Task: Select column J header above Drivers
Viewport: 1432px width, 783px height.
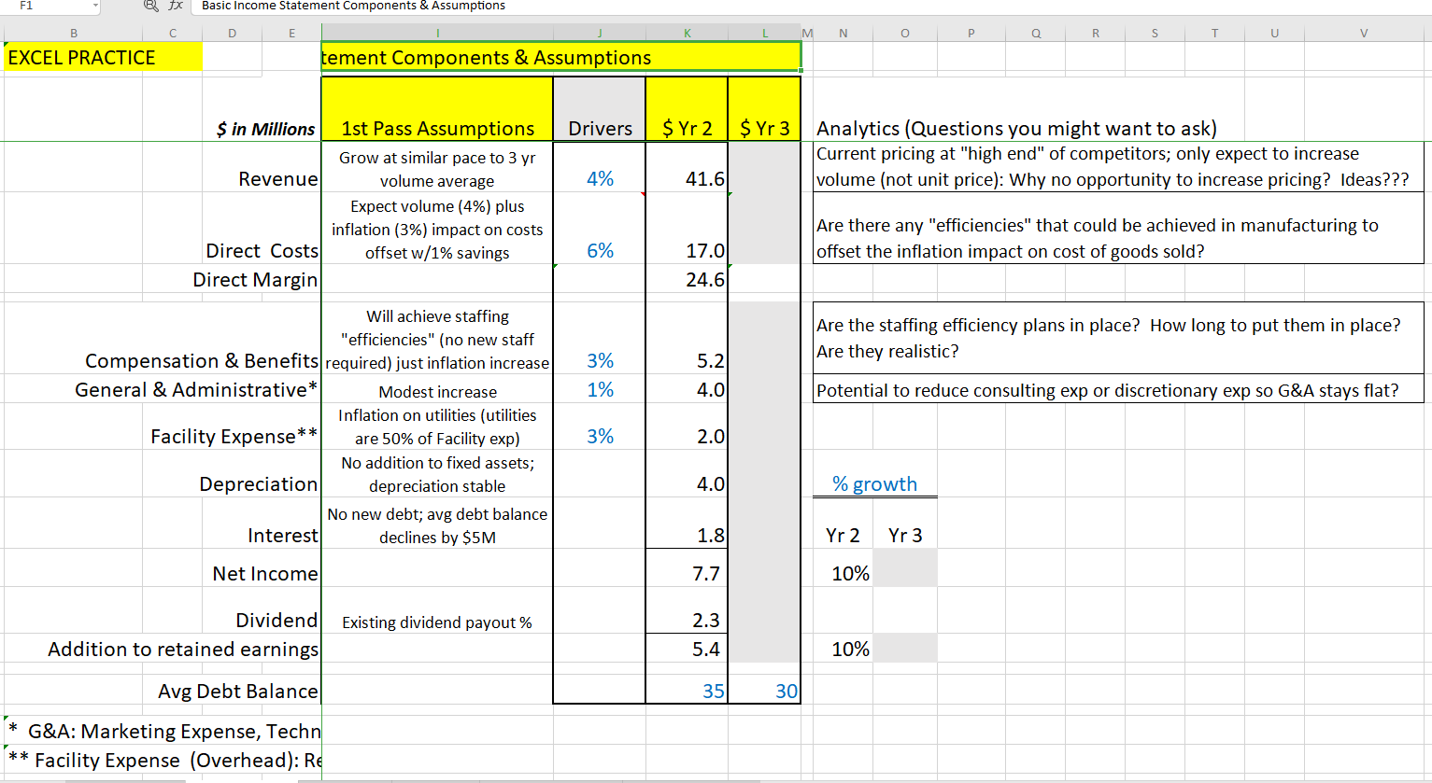Action: [599, 32]
